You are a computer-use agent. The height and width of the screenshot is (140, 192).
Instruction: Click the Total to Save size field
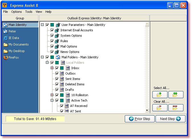[35, 119]
